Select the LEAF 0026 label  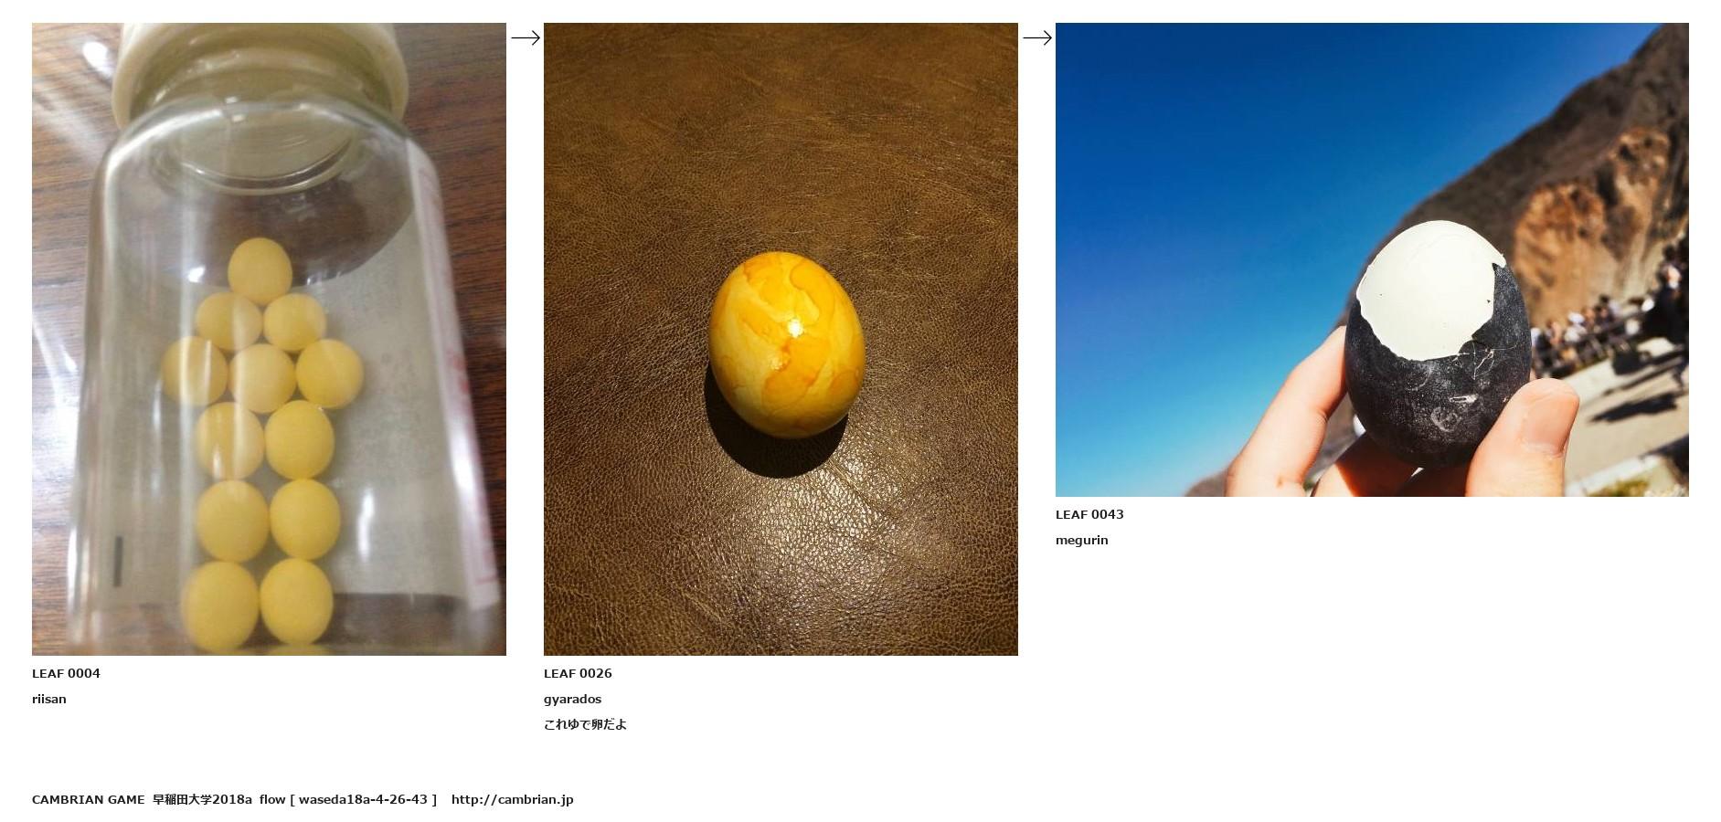coord(578,673)
